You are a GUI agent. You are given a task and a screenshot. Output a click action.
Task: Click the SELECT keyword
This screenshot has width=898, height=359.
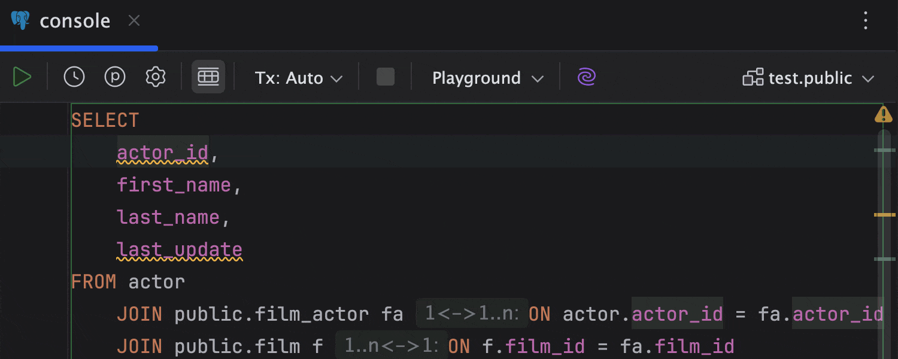105,120
